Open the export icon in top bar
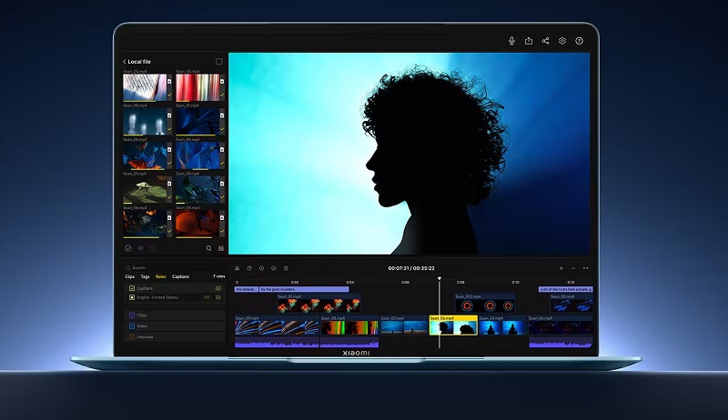 529,41
